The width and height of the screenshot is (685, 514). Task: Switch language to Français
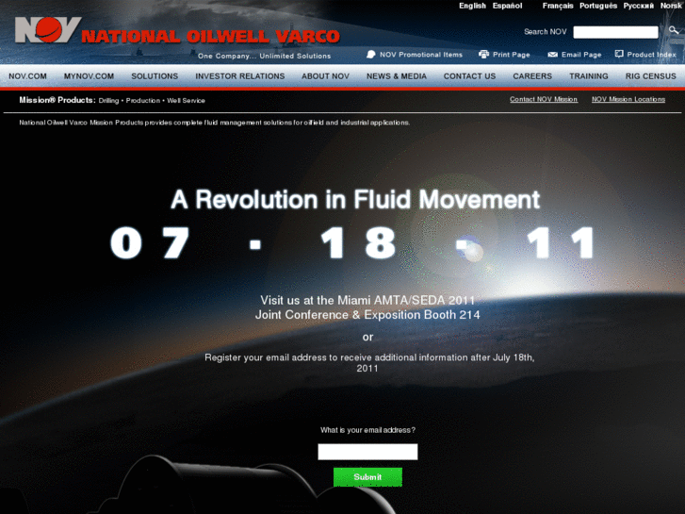[x=558, y=6]
